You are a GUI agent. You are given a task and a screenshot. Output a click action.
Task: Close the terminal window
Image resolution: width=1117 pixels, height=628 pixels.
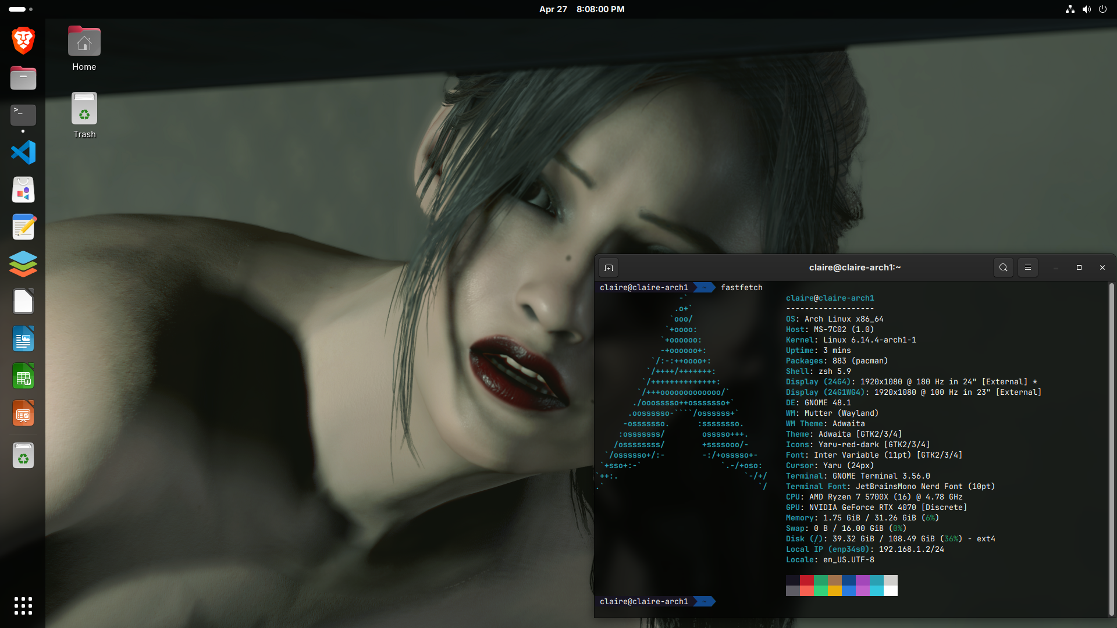(x=1102, y=267)
